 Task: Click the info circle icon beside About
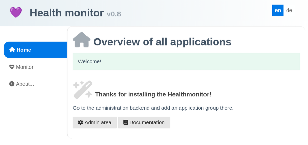[12, 84]
